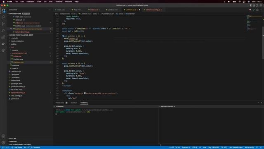The width and height of the screenshot is (264, 149).
Task: Collapse the HOVER-VUE3-TAILWIND-GSAP project section
Action: coord(8,35)
